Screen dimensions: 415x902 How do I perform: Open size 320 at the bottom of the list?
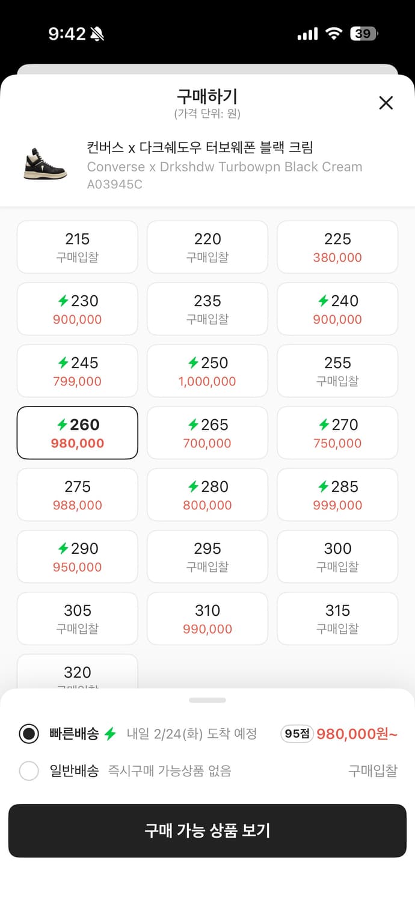77,672
